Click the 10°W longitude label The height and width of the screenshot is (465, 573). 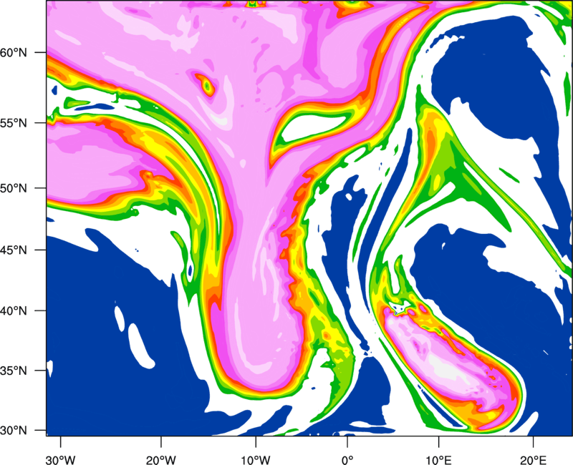(255, 459)
